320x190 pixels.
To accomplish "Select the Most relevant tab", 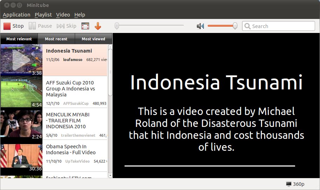I will [x=19, y=39].
